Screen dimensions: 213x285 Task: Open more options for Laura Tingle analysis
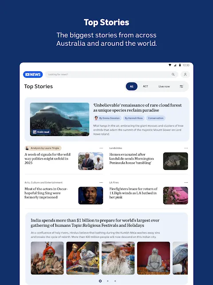click(101, 148)
